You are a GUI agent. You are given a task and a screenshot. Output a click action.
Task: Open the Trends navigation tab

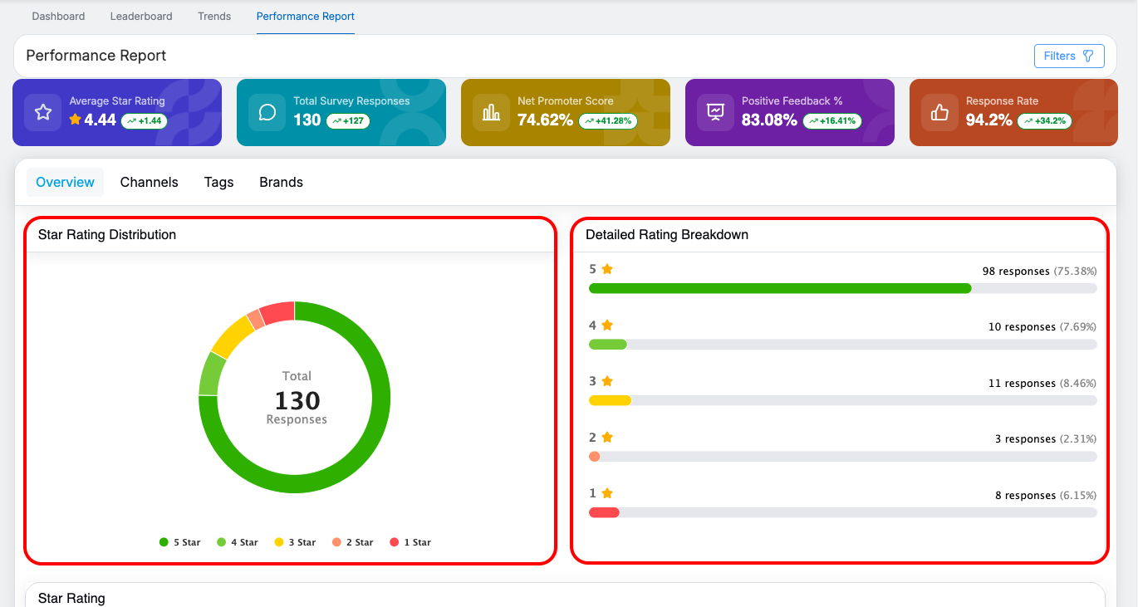(214, 17)
